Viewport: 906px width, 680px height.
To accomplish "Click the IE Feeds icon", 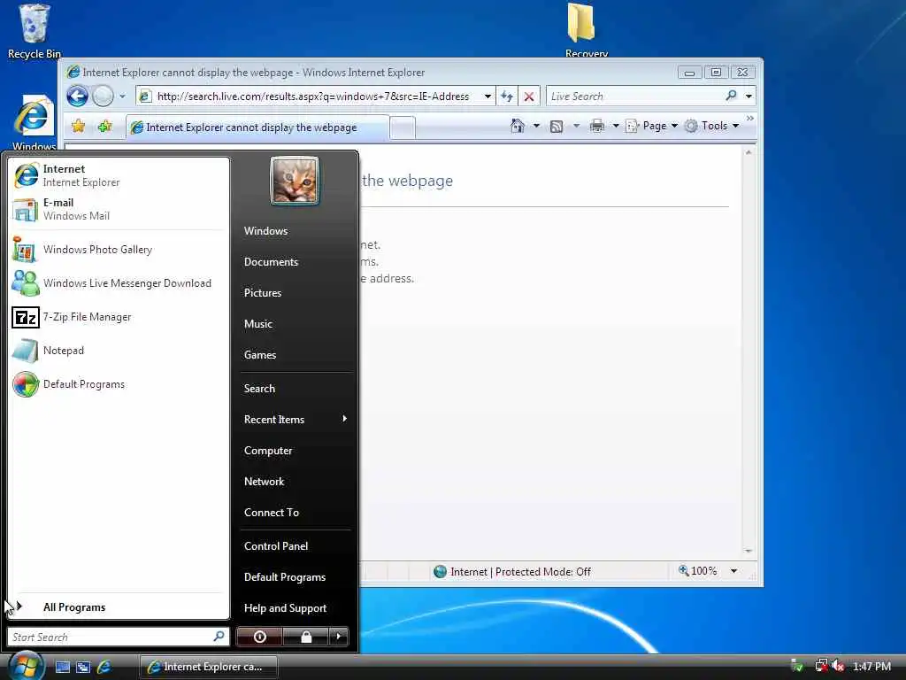I will [x=557, y=126].
